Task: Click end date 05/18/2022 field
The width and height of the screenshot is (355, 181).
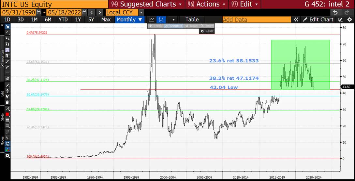Action: [64, 12]
